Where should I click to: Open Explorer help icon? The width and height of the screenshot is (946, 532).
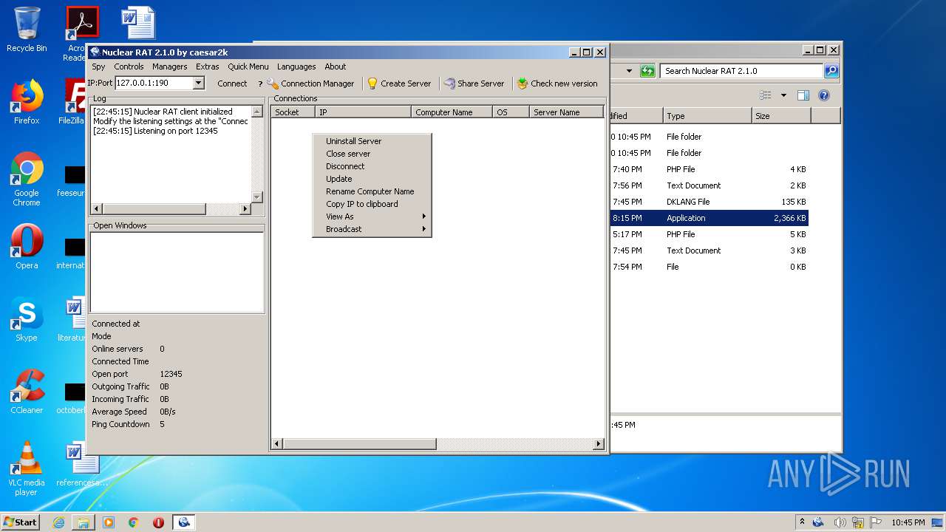click(824, 95)
